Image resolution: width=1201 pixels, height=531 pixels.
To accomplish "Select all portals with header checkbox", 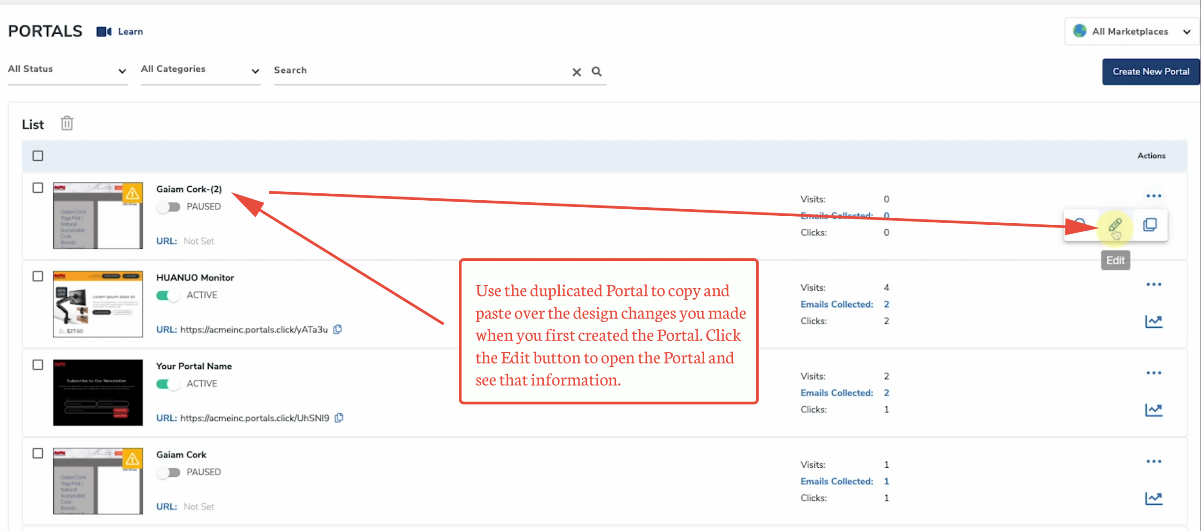I will pyautogui.click(x=38, y=156).
